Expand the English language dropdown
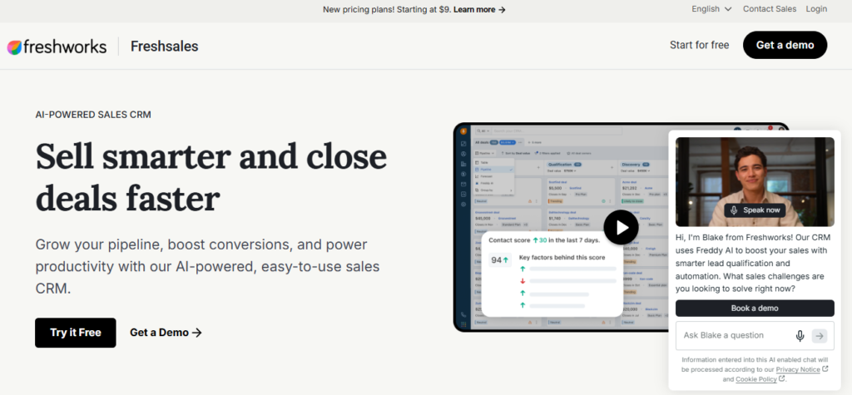This screenshot has width=852, height=395. (x=711, y=9)
